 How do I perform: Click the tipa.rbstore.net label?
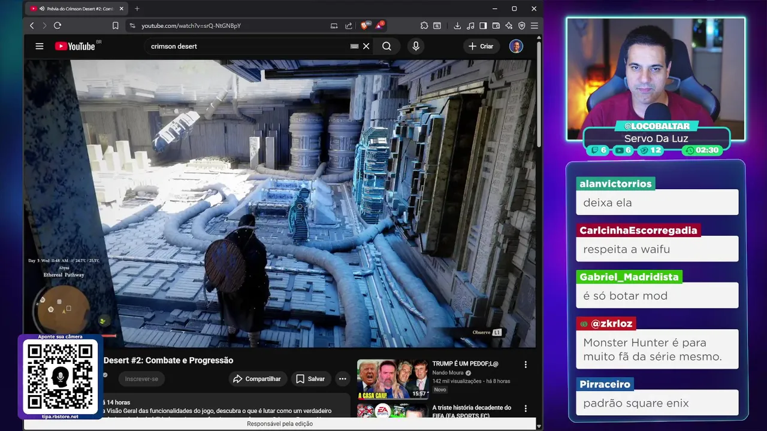tap(60, 417)
